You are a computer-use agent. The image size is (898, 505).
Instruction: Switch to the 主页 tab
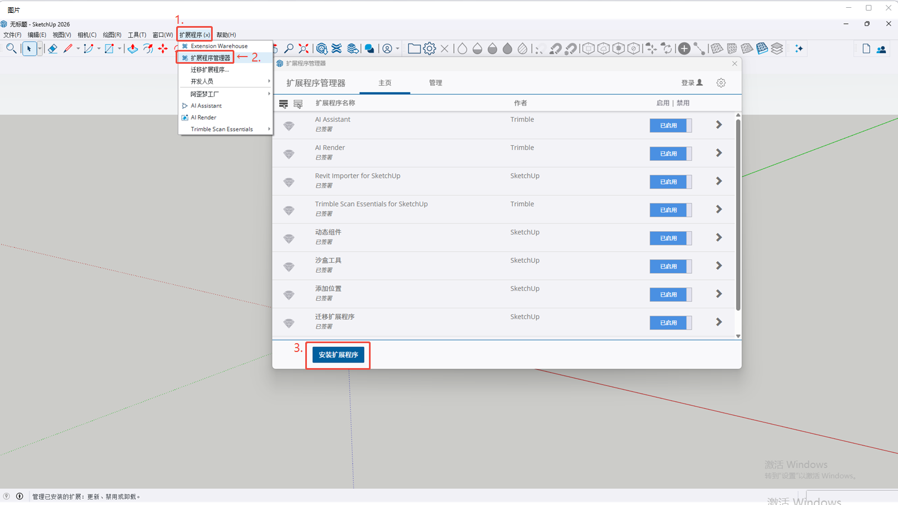point(385,83)
